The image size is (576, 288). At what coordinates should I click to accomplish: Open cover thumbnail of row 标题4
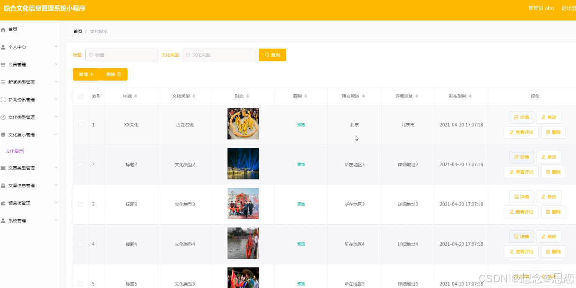pos(243,243)
